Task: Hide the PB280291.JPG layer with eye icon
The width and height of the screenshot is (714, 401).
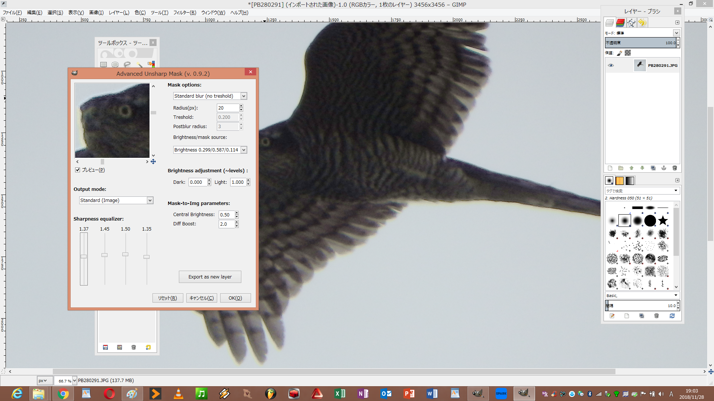Action: pyautogui.click(x=611, y=65)
